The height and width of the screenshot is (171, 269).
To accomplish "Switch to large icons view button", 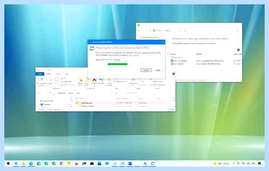I will [x=172, y=110].
